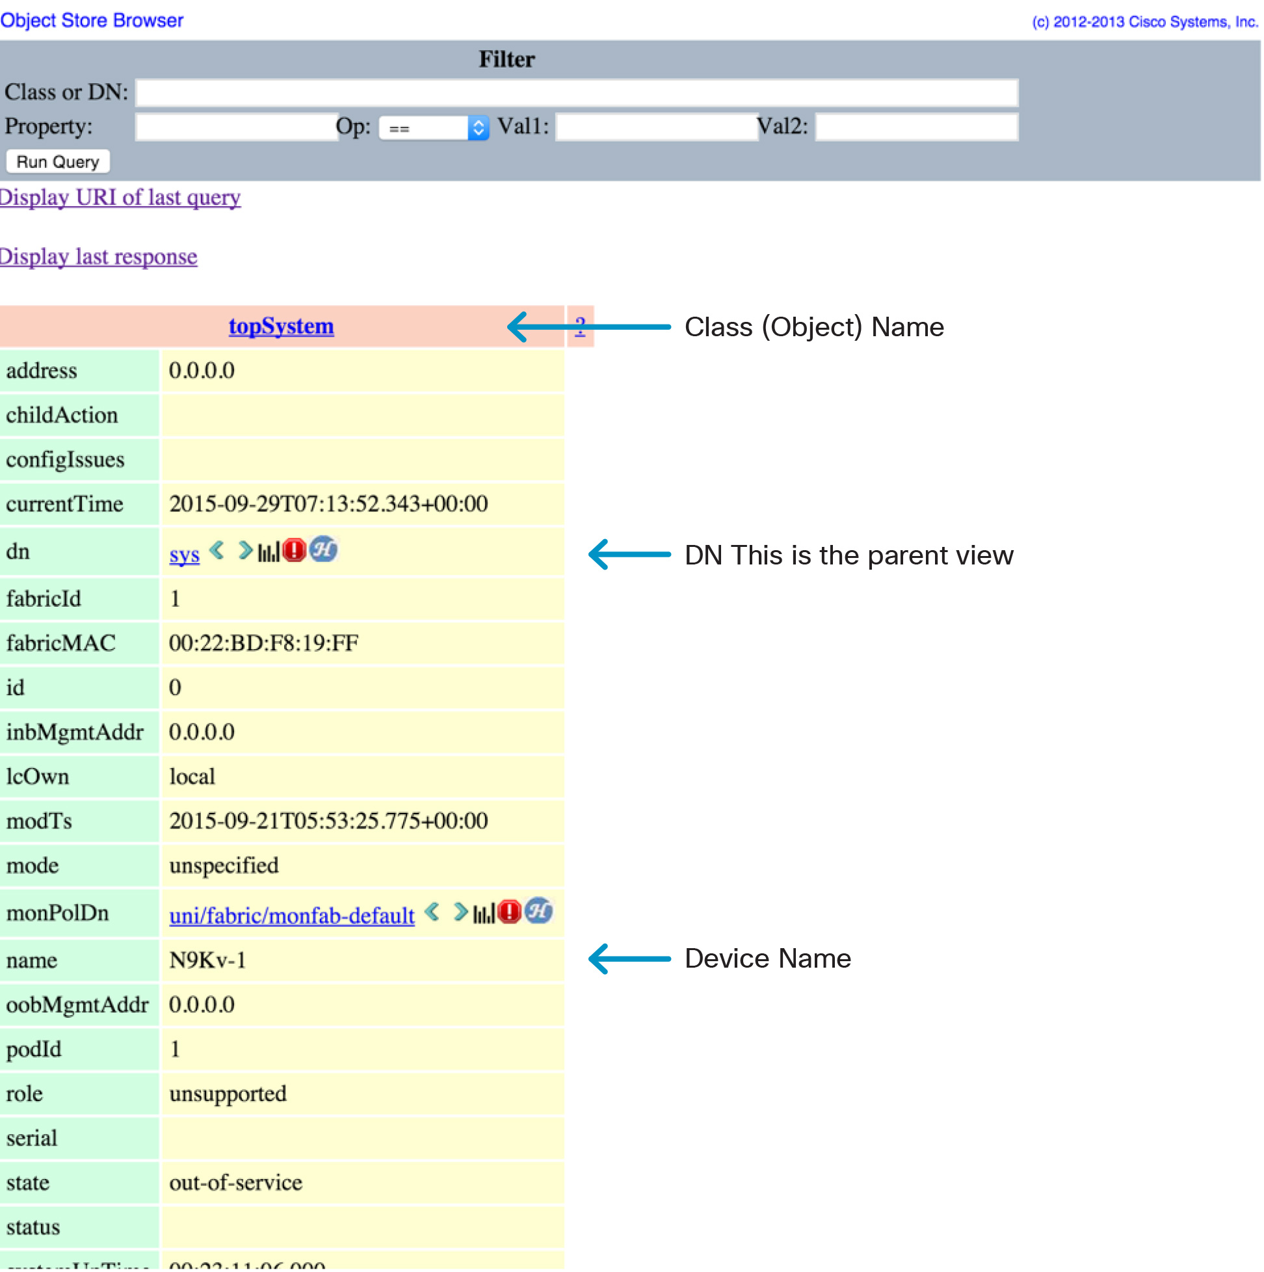Image resolution: width=1264 pixels, height=1272 pixels.
Task: Click the Run Query button
Action: point(58,162)
